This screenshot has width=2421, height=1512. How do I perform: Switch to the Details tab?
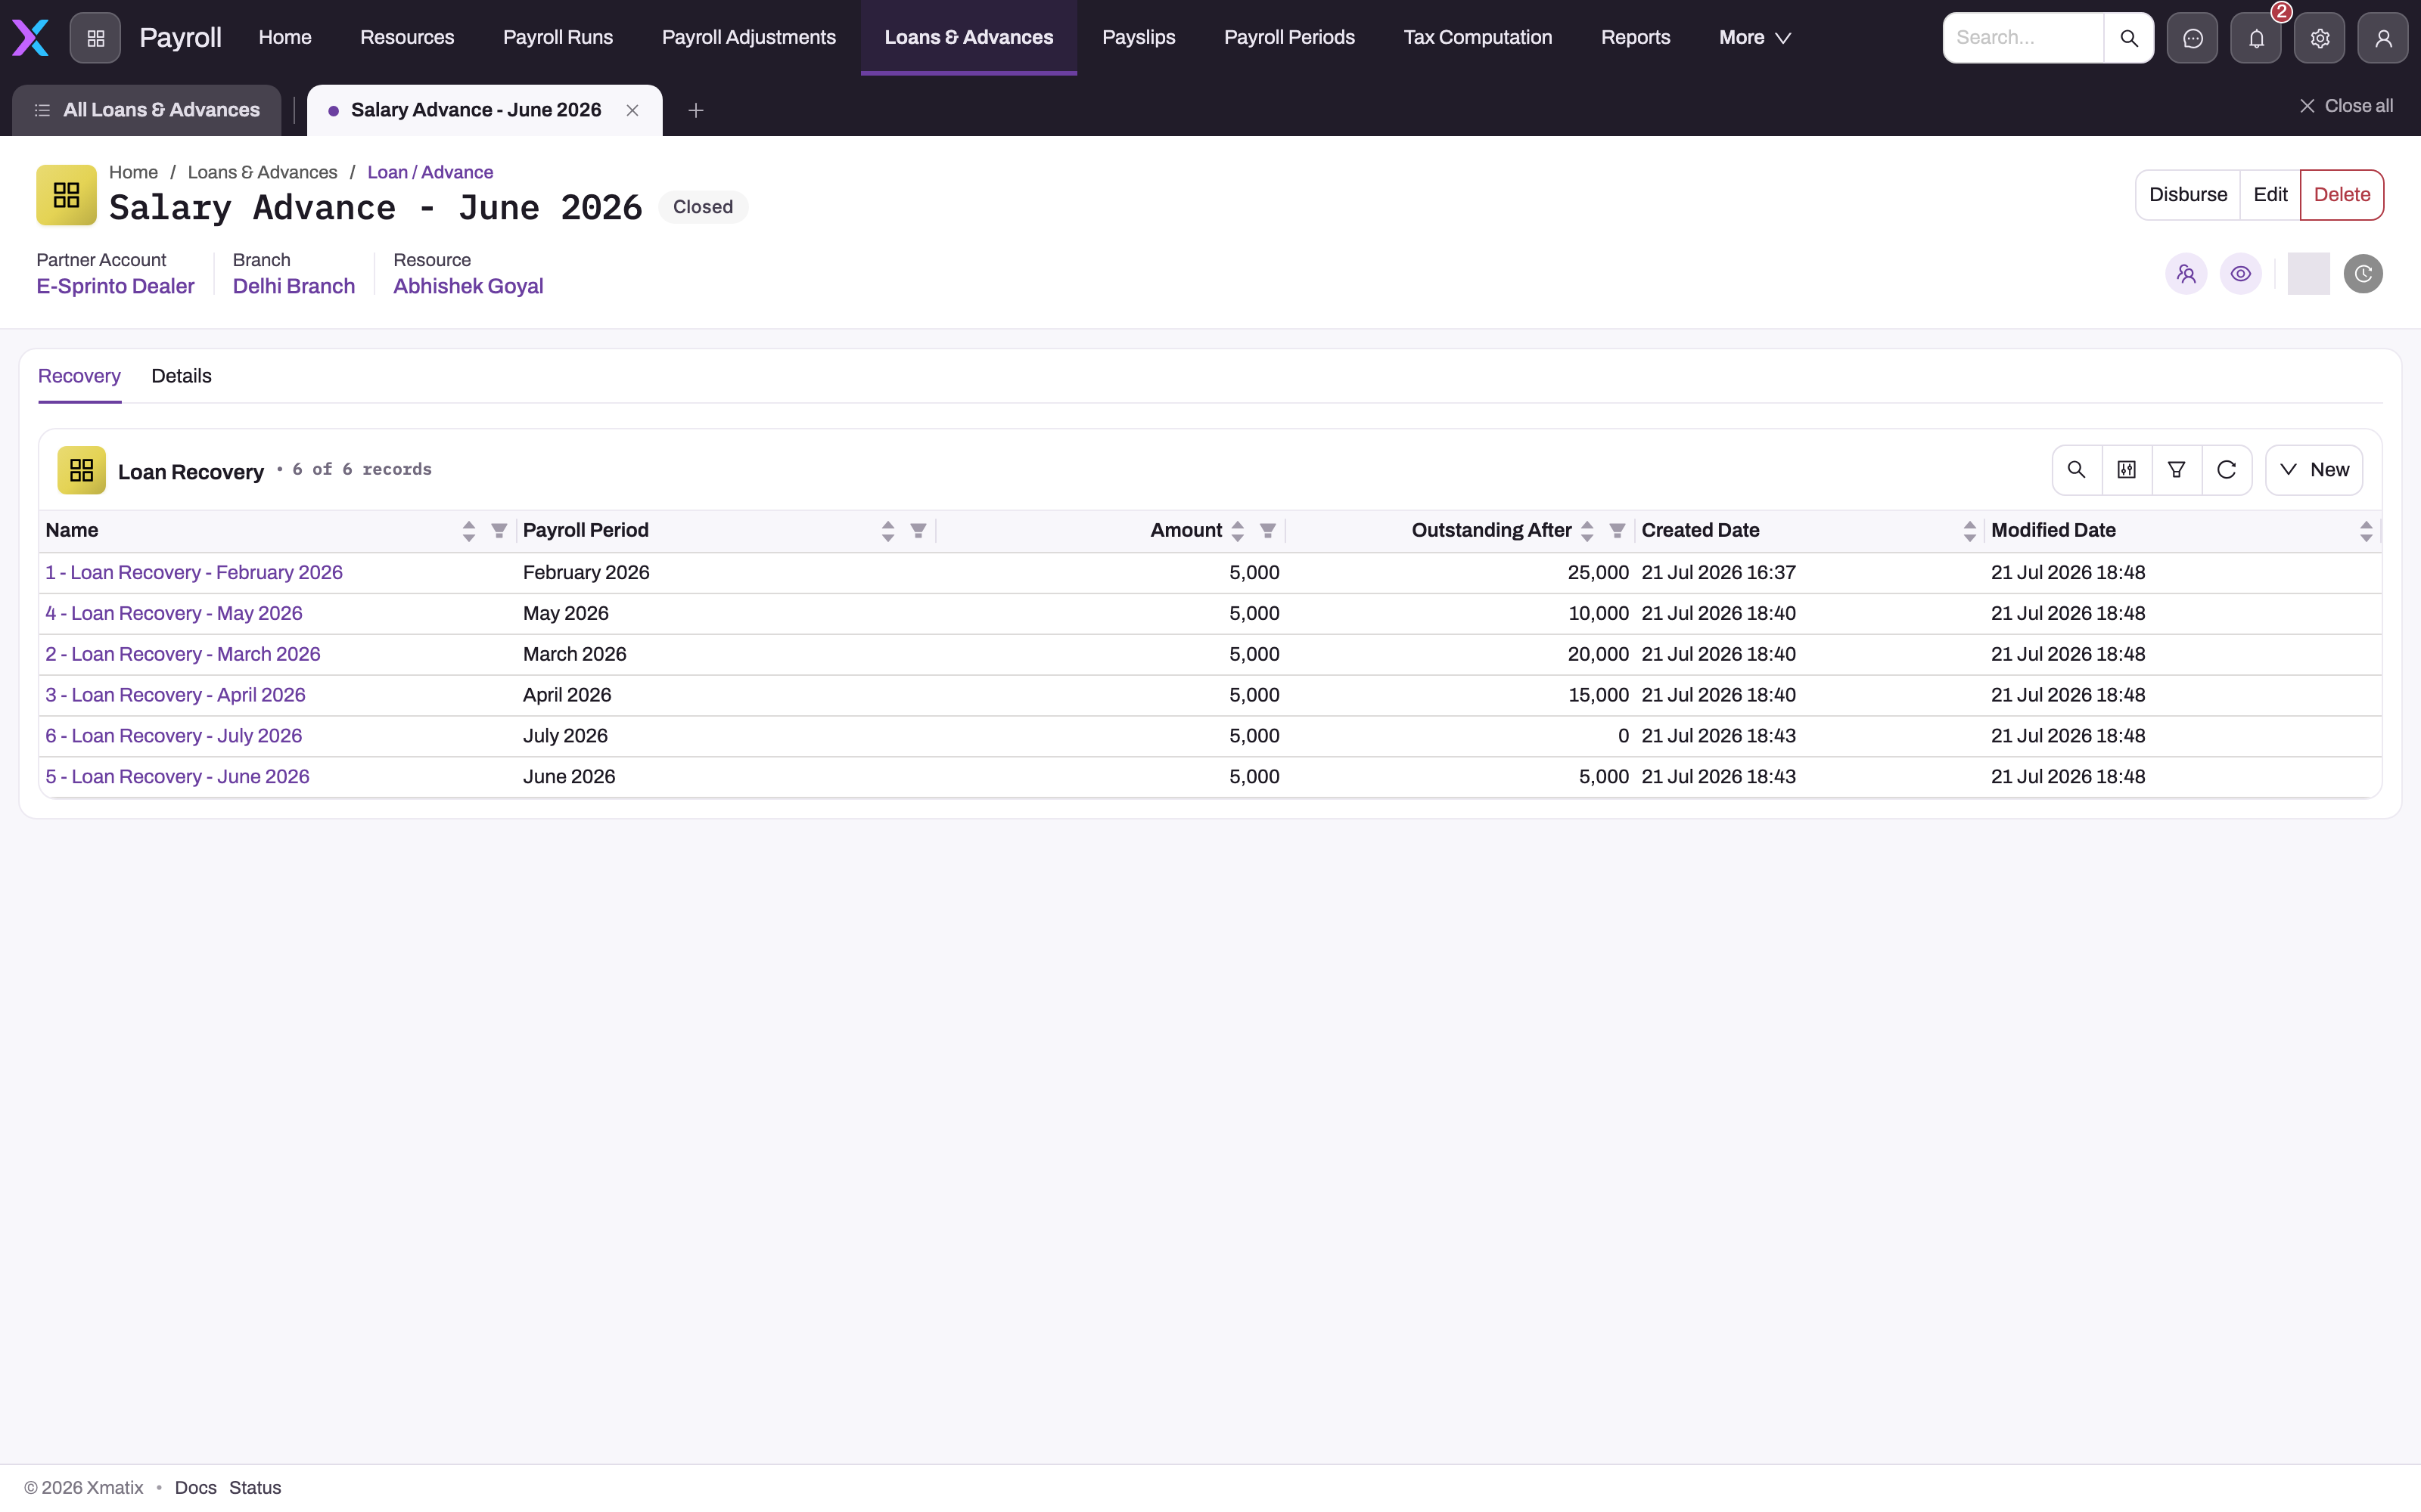(181, 376)
